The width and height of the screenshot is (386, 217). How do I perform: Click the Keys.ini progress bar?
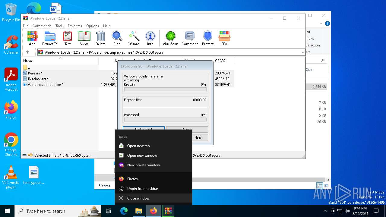[165, 90]
